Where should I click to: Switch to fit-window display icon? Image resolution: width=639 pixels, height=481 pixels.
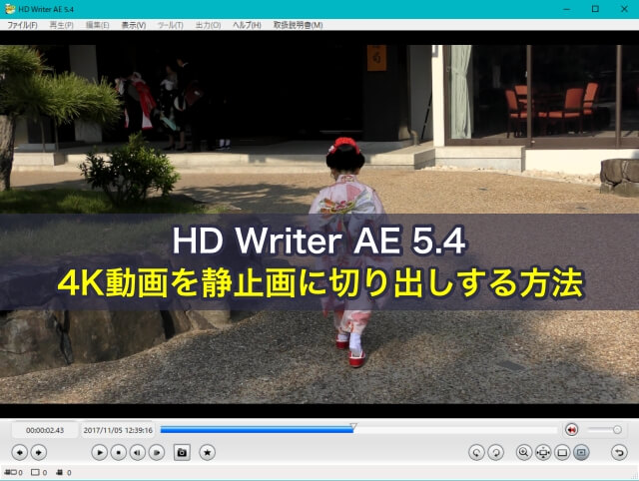tap(562, 452)
